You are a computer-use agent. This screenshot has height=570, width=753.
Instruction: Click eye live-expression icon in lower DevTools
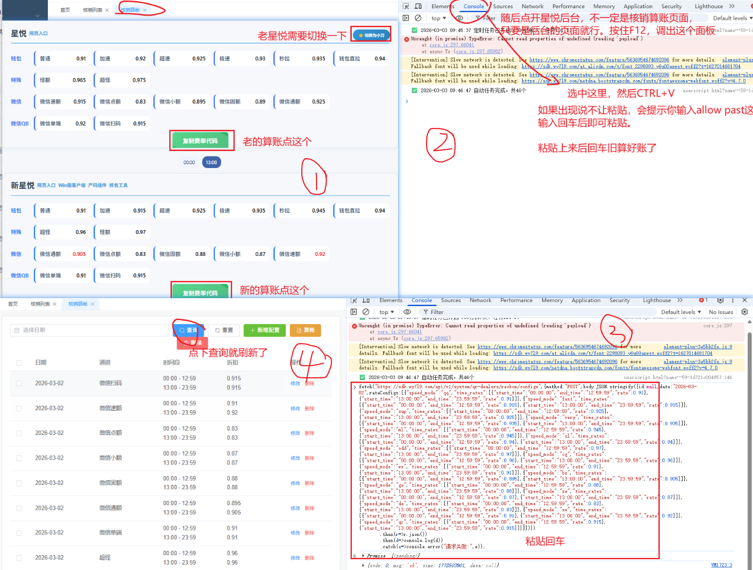point(407,312)
